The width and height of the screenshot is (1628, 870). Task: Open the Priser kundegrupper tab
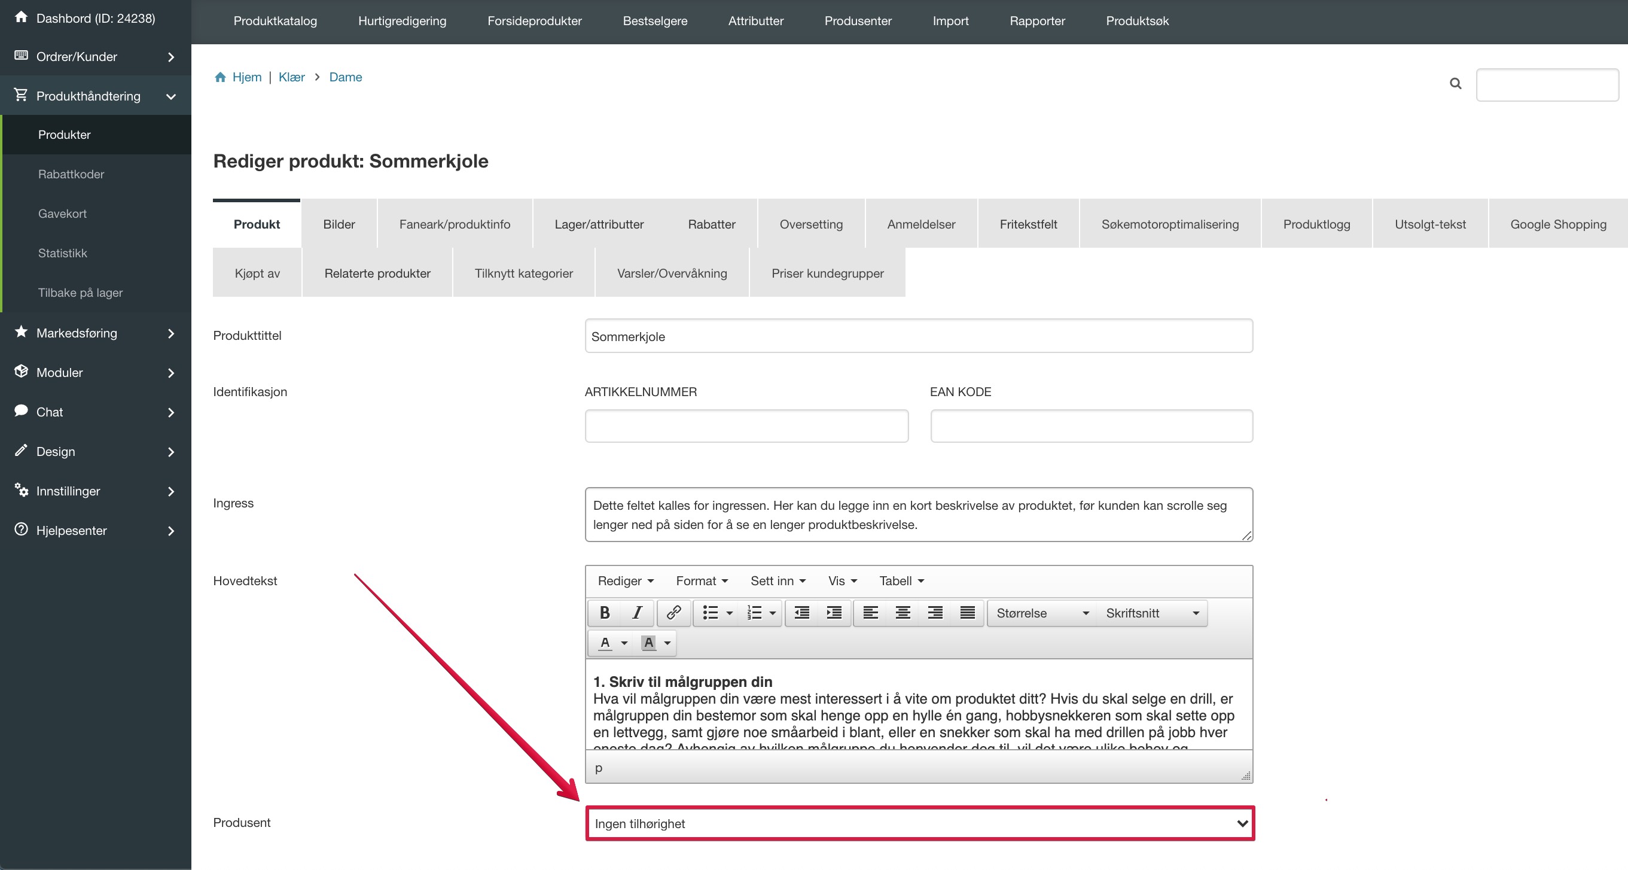(x=827, y=273)
